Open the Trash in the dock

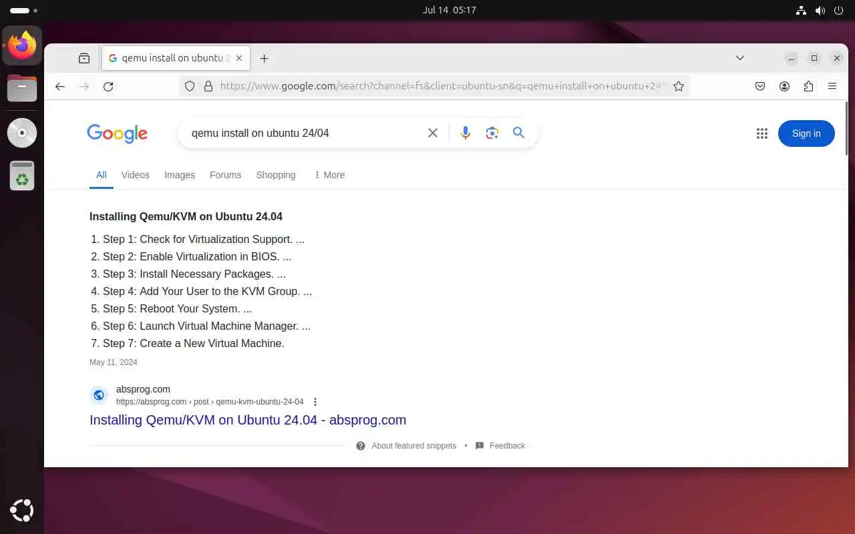(22, 176)
